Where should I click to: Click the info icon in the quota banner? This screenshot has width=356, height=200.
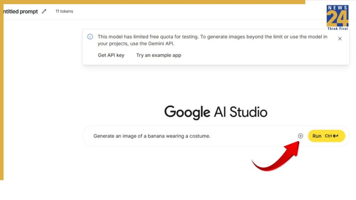(90, 37)
